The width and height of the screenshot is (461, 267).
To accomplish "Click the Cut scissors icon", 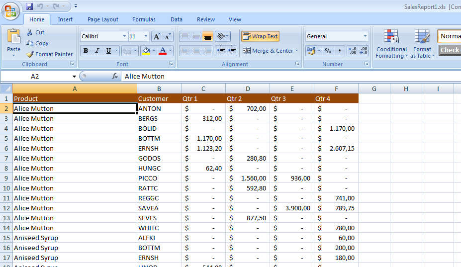I will [30, 32].
